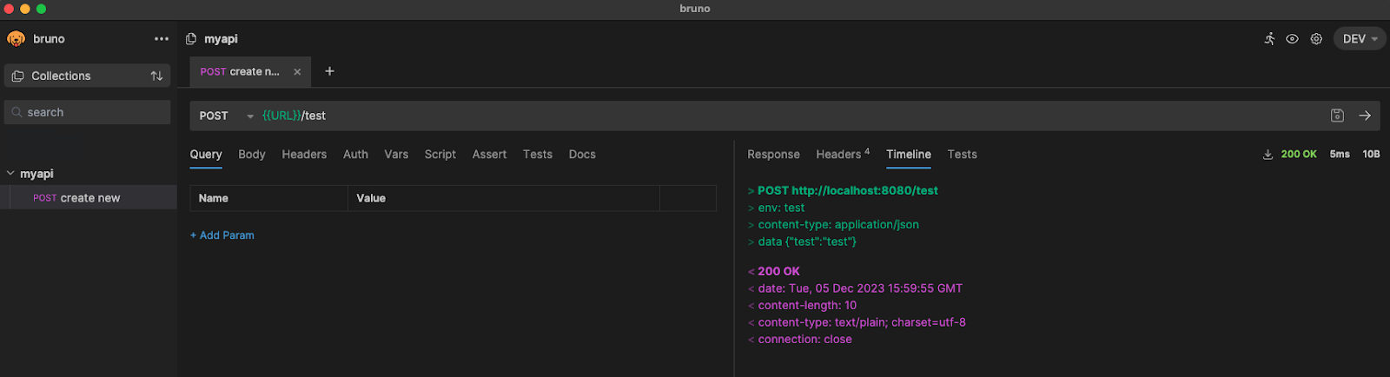Click the data {"test":"test"} line

(802, 241)
